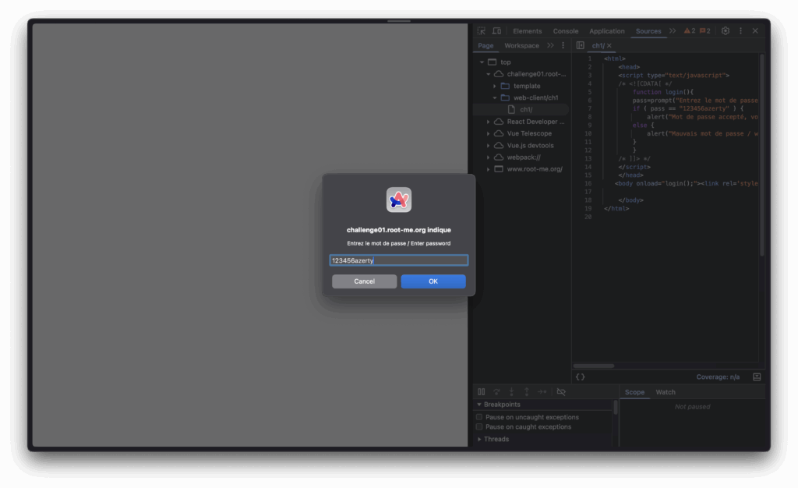Viewport: 798px width, 488px height.
Task: Enable Pause on caught exceptions
Action: click(x=479, y=427)
